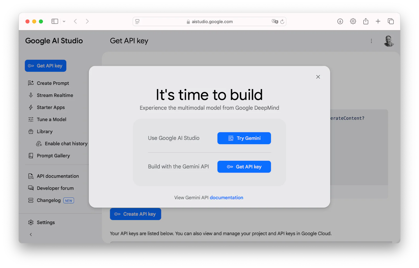
Task: Show Safari downloads
Action: pos(340,21)
